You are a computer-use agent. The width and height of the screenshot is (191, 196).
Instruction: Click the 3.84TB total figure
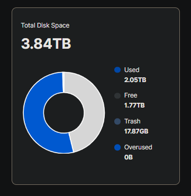(x=46, y=43)
